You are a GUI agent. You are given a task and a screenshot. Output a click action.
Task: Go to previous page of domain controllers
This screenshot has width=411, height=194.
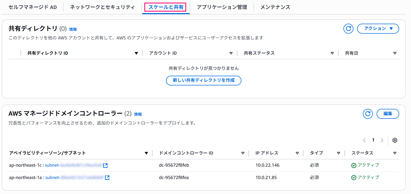coord(364,140)
